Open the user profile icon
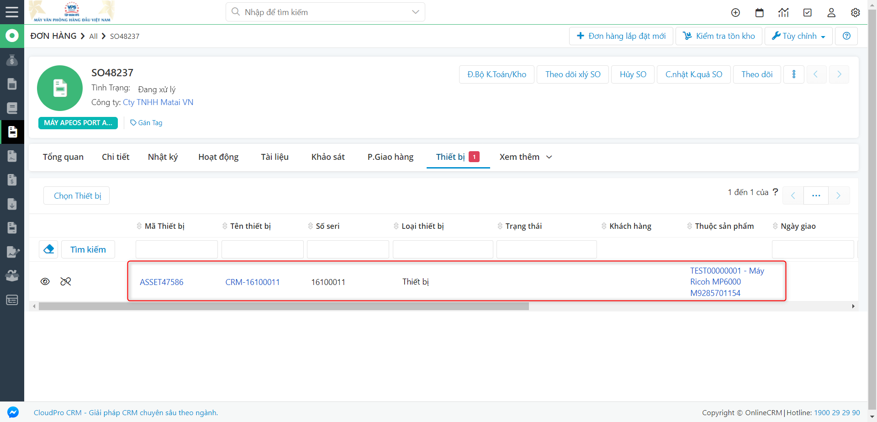This screenshot has width=877, height=422. [x=831, y=13]
